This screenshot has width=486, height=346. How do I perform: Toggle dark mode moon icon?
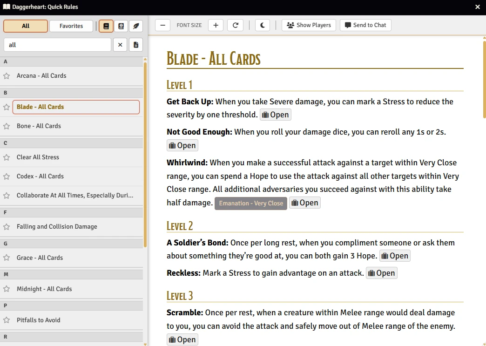pos(263,25)
